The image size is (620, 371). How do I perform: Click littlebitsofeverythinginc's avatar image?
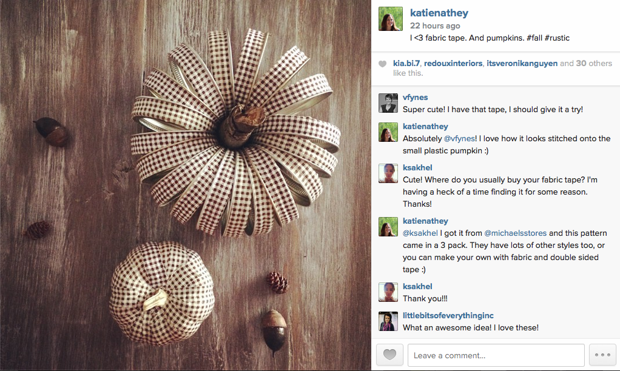388,321
